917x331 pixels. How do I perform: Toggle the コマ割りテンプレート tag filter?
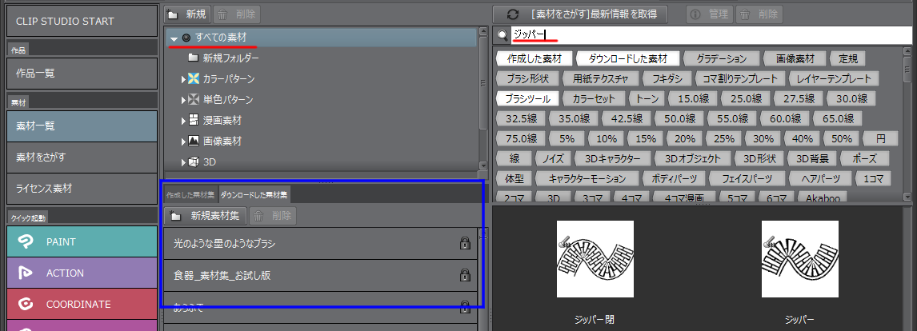[x=739, y=79]
